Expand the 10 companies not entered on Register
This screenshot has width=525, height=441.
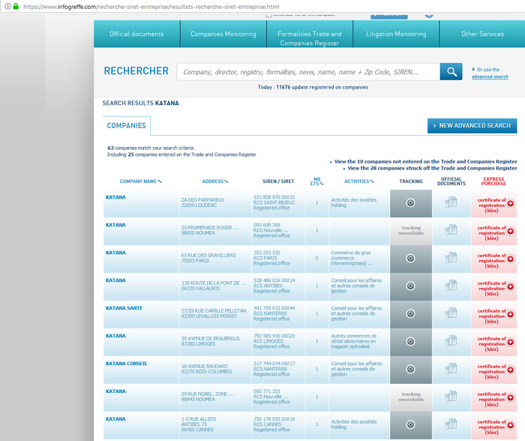tap(425, 161)
